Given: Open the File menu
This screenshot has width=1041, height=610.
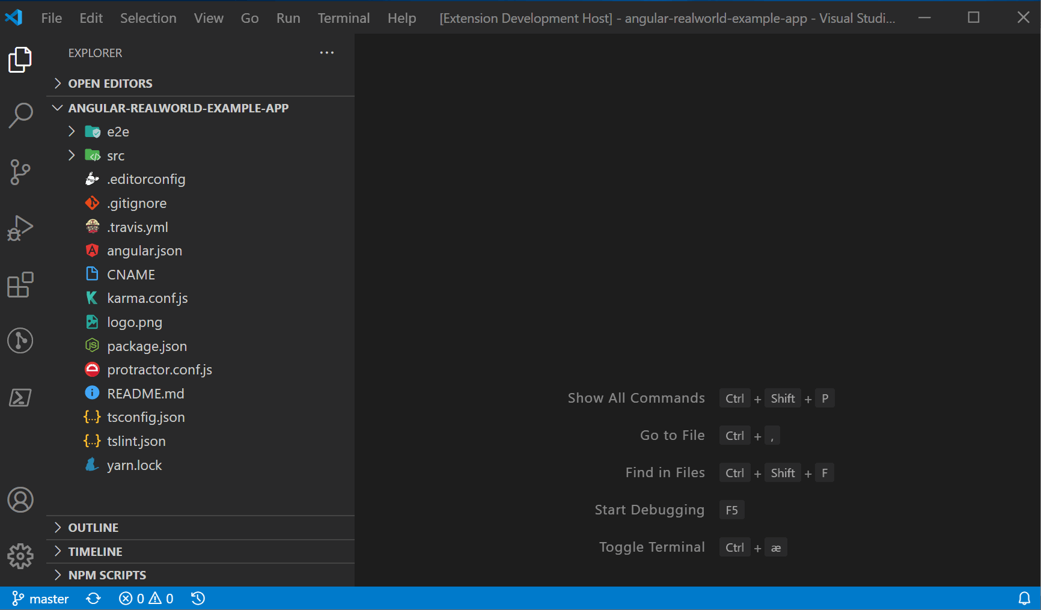Looking at the screenshot, I should click(x=52, y=18).
